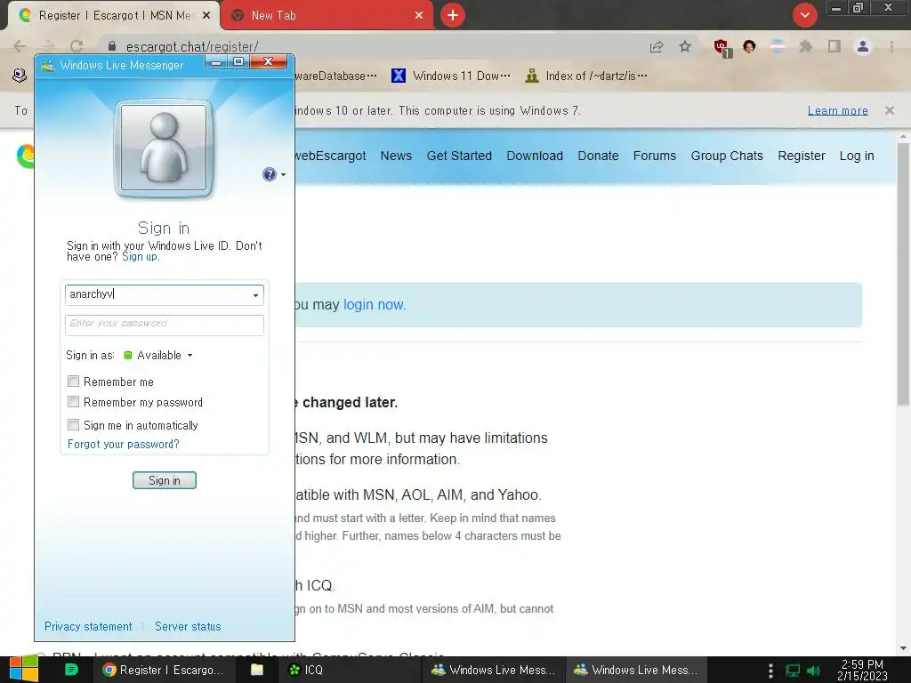Toggle the browser side panel icon
911x683 pixels.
pyautogui.click(x=834, y=46)
